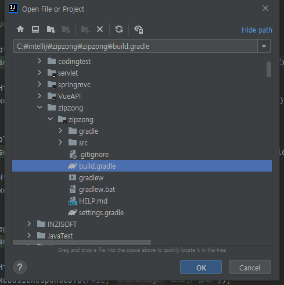Click the build.gradle elephant icon
284x285 pixels.
pos(73,166)
